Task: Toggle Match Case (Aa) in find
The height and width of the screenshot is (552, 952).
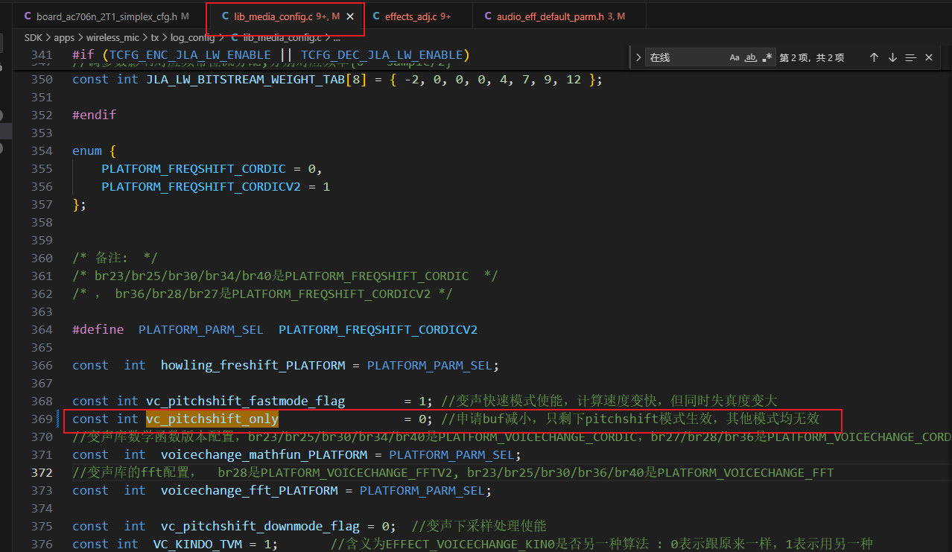Action: pos(734,57)
